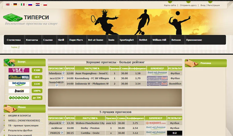Click the Asan Mugunghwa - Seoul E. match
This screenshot has width=233, height=136.
coord(92,73)
